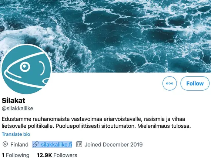
Task: View the 12.9K Followers list
Action: (x=57, y=155)
